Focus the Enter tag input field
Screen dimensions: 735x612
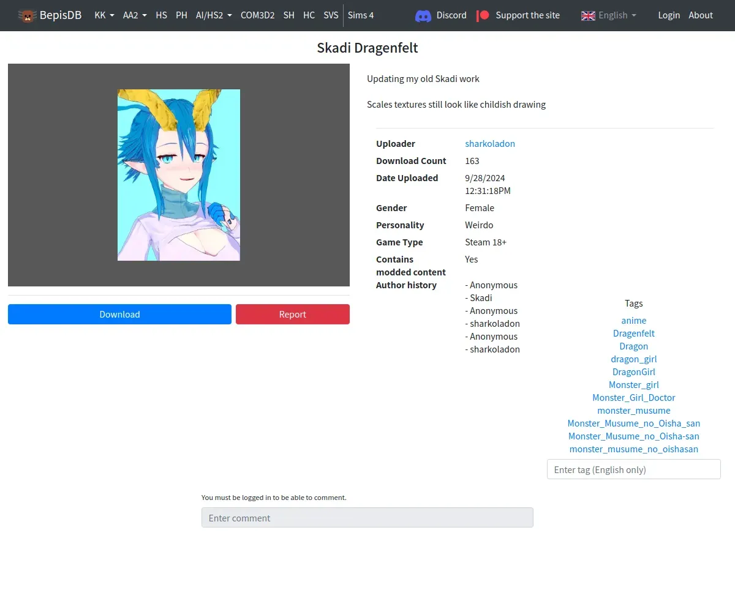tap(634, 469)
